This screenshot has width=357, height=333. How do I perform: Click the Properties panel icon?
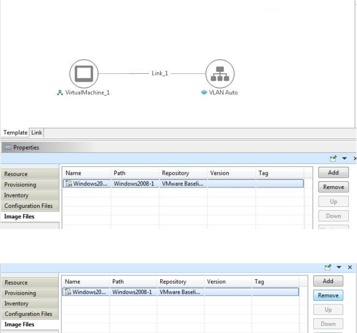[x=7, y=147]
